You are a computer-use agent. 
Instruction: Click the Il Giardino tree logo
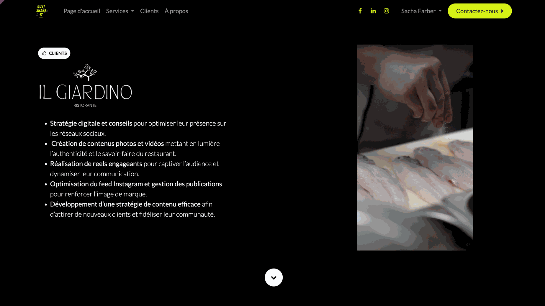tap(85, 73)
